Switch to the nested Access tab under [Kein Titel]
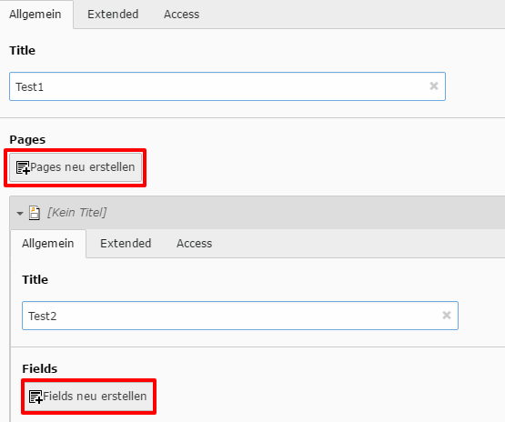505x422 pixels. (194, 244)
